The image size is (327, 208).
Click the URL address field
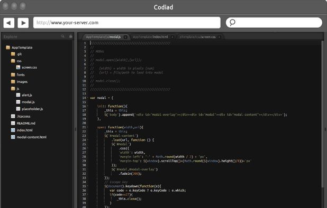coord(127,23)
